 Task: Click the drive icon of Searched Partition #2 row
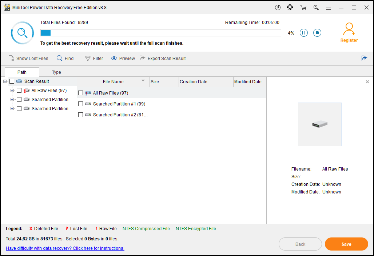coord(88,115)
